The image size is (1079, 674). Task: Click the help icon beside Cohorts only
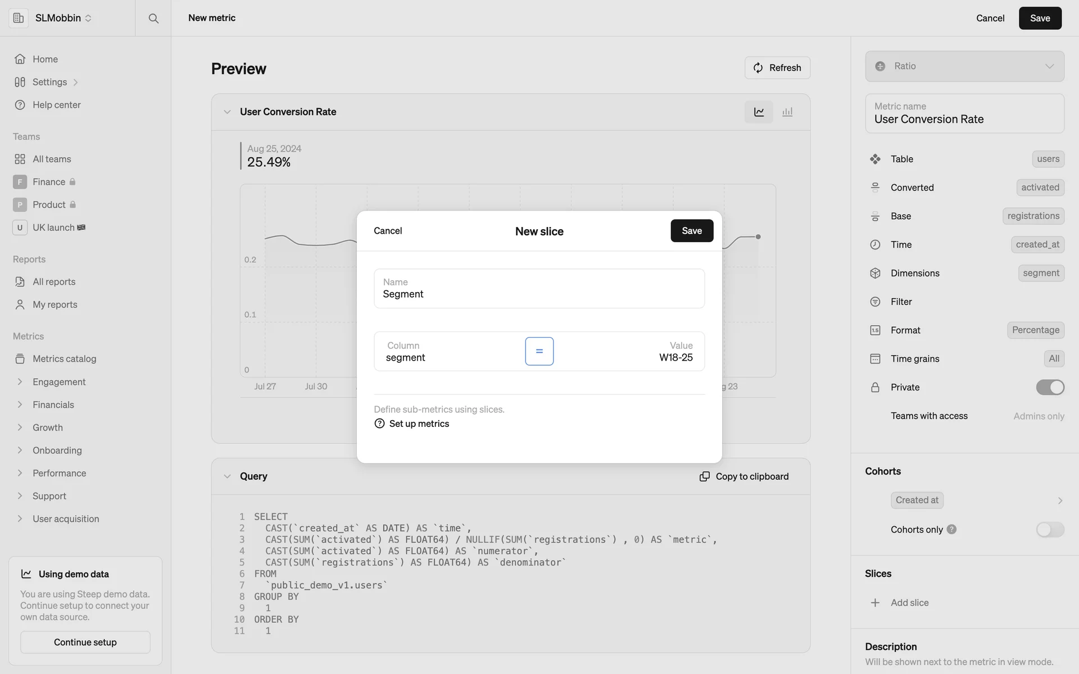tap(951, 529)
